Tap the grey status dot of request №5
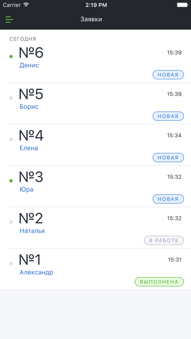 [x=11, y=98]
